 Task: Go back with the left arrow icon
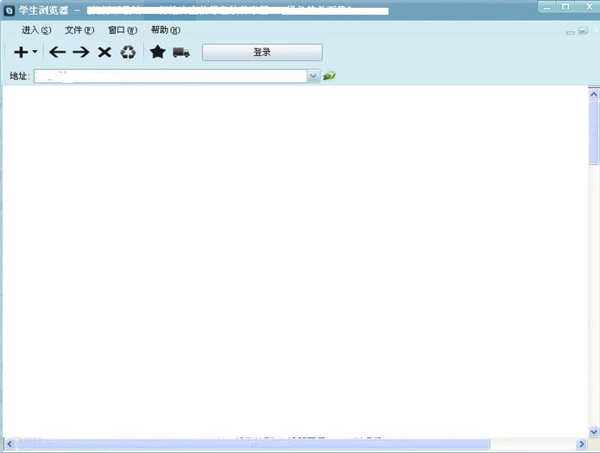coord(58,53)
